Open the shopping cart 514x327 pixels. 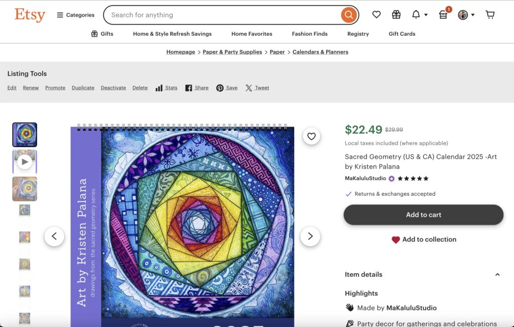point(490,15)
